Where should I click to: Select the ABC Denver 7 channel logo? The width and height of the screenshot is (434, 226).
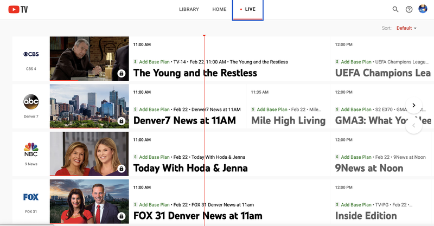click(31, 102)
